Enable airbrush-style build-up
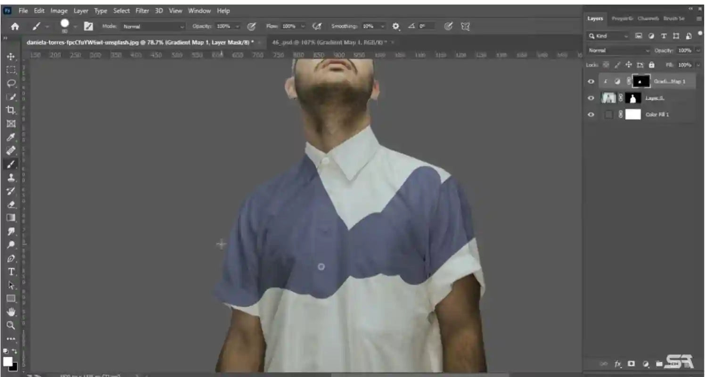 point(317,27)
